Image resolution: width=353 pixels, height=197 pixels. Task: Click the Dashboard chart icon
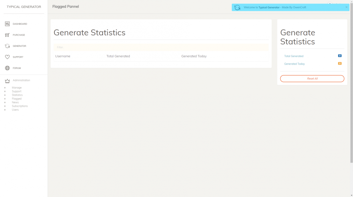pos(7,24)
